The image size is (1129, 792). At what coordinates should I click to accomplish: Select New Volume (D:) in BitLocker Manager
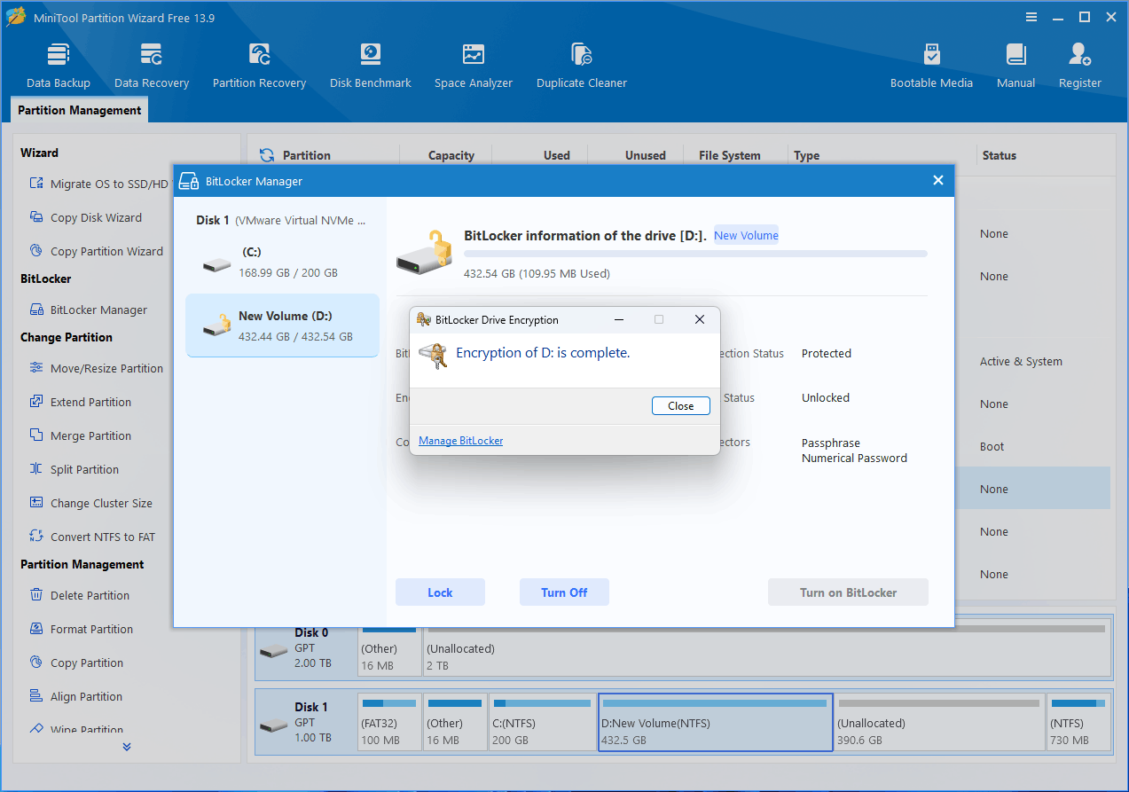(282, 325)
